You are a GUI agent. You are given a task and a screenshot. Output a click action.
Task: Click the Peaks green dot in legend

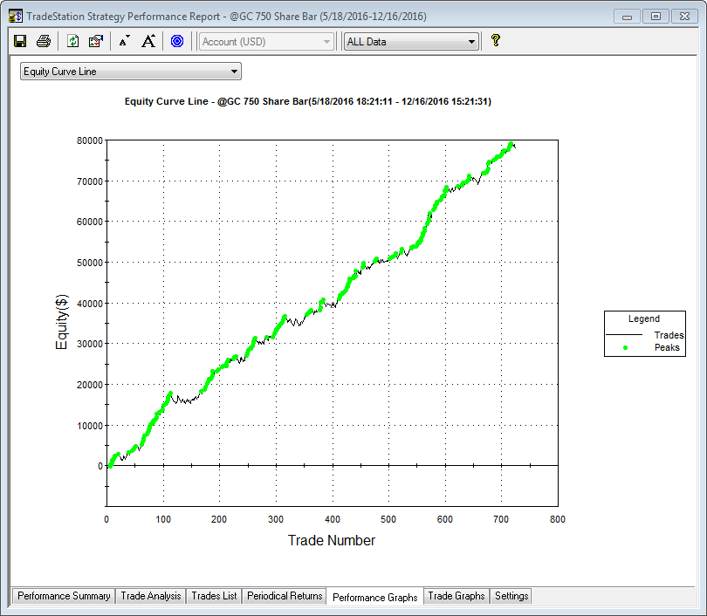coord(626,347)
